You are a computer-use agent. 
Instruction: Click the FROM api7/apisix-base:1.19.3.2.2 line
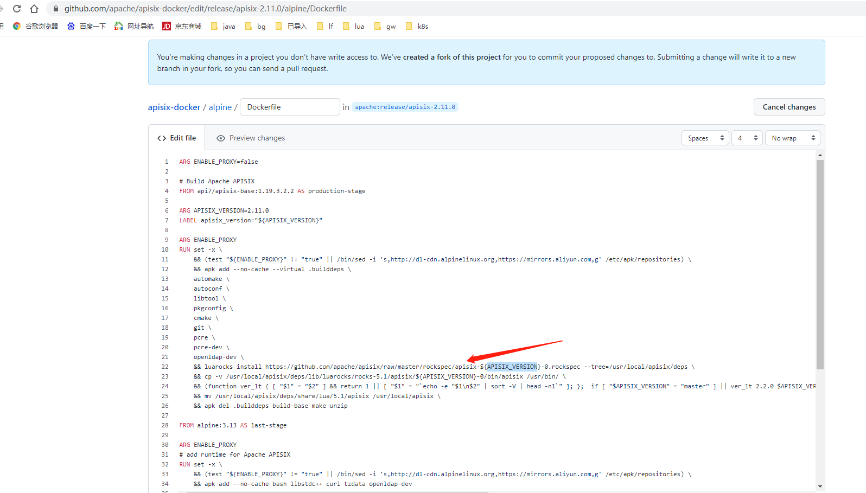coord(272,191)
